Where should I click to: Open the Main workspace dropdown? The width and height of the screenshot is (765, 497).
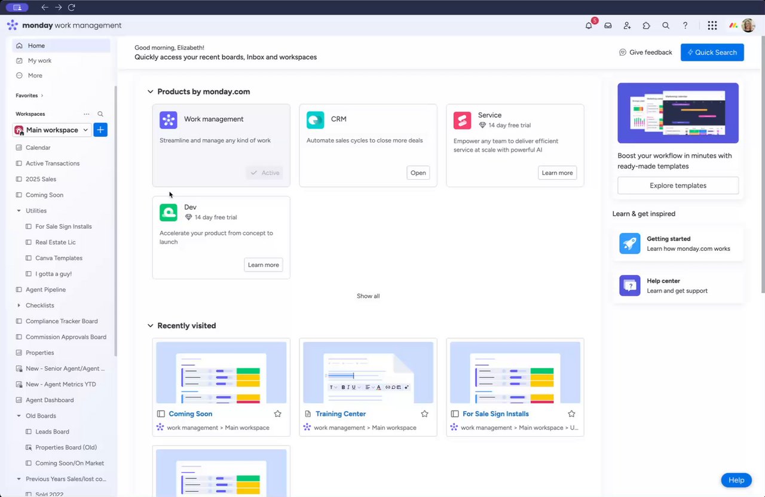[x=52, y=130]
